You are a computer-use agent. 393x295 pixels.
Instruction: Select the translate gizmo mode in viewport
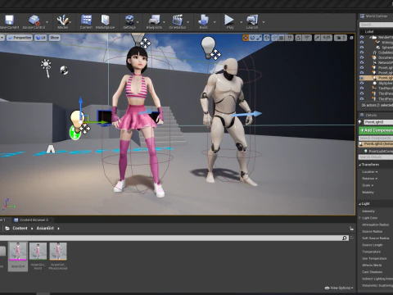click(x=246, y=38)
